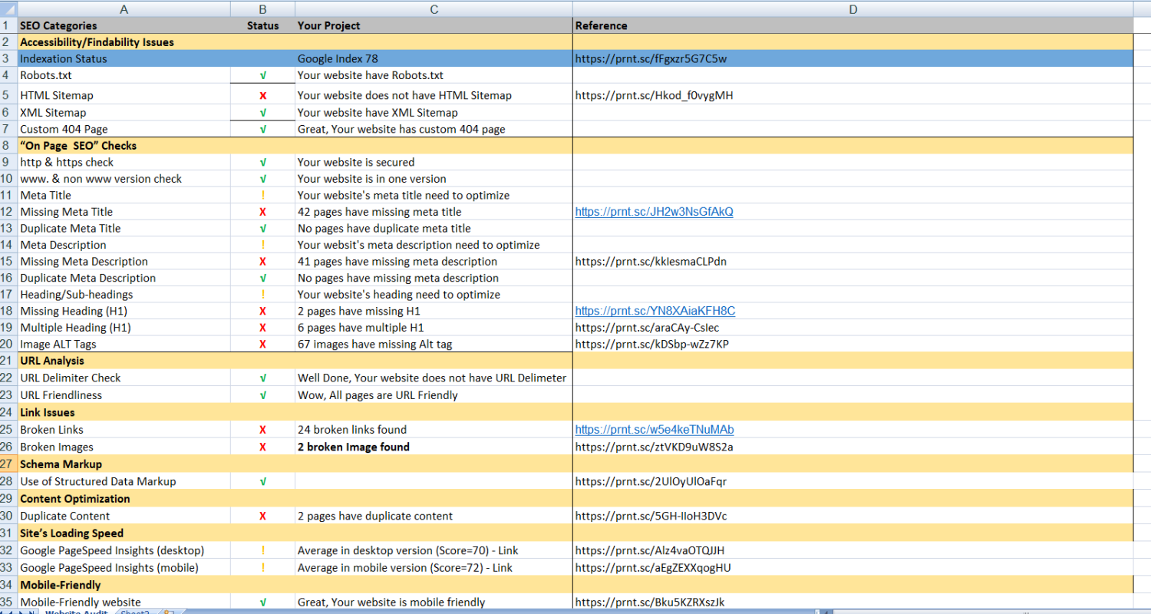Click the 'Status' header cell
This screenshot has height=614, width=1151.
tap(263, 25)
